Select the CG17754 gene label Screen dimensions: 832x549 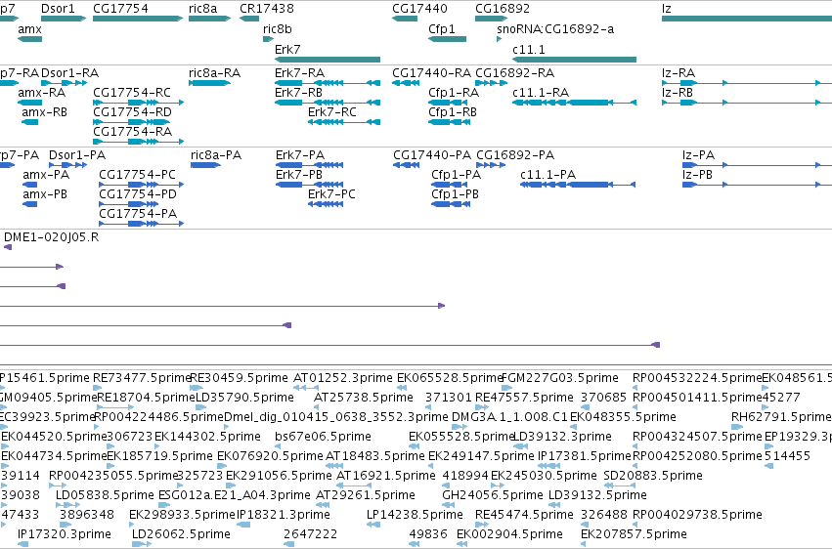tap(120, 9)
